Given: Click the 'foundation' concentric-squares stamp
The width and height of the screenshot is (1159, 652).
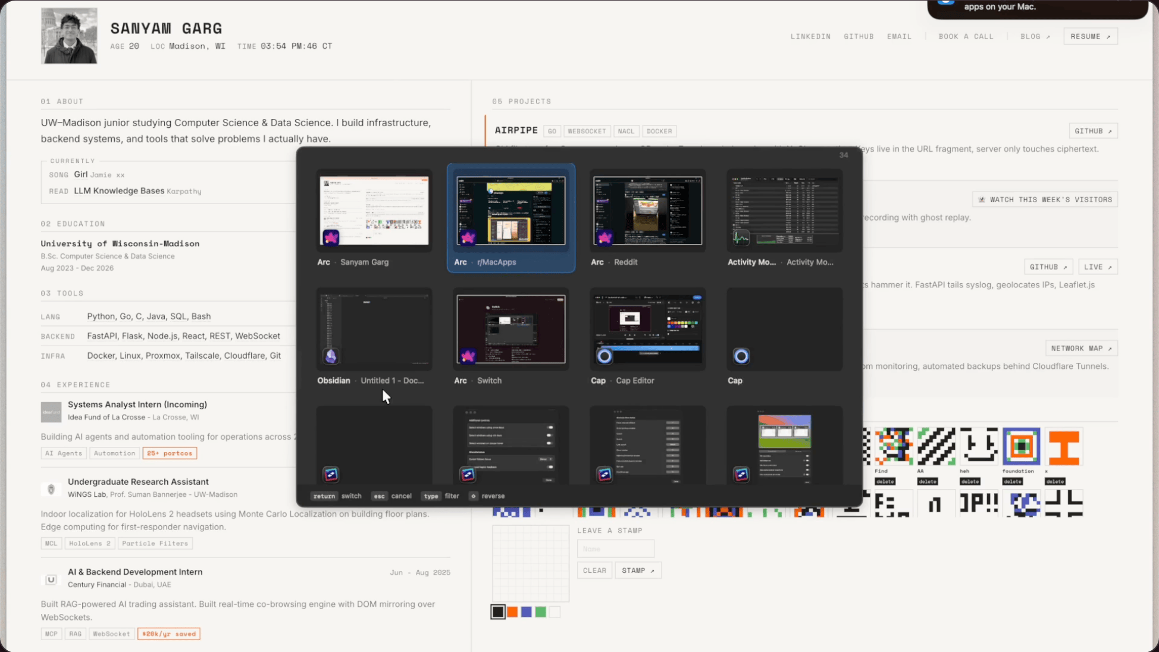Looking at the screenshot, I should pyautogui.click(x=1022, y=446).
